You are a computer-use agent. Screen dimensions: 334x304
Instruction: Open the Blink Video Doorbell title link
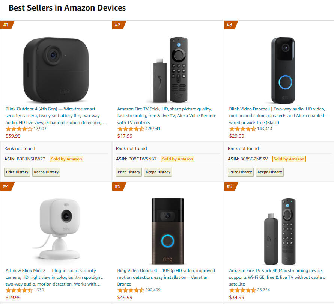(x=279, y=116)
